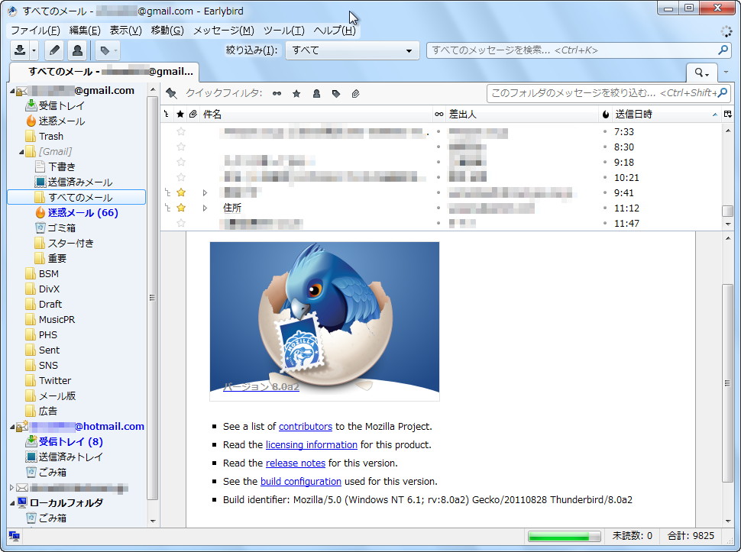This screenshot has height=552, width=741.
Task: Toggle contacts quick filter person icon
Action: (x=316, y=93)
